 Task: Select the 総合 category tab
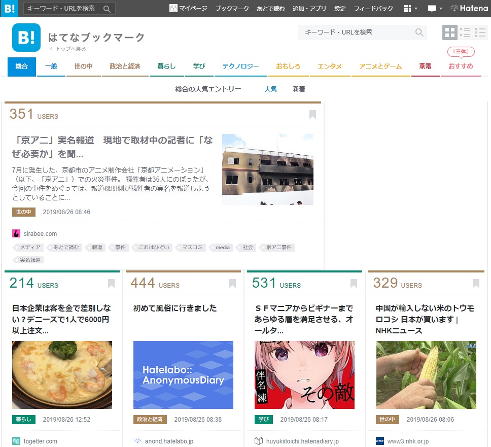pyautogui.click(x=22, y=66)
